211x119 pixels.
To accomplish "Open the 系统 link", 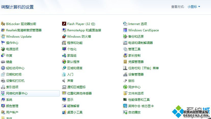I will [9, 100].
